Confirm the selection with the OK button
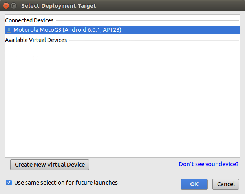 tap(194, 184)
